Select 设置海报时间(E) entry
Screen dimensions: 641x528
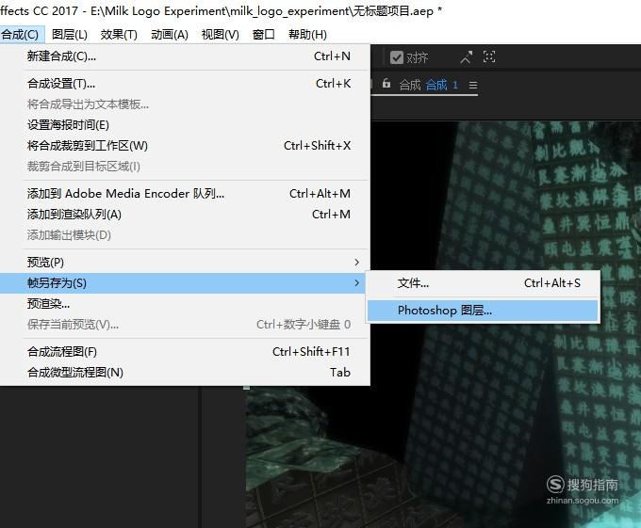(185, 125)
